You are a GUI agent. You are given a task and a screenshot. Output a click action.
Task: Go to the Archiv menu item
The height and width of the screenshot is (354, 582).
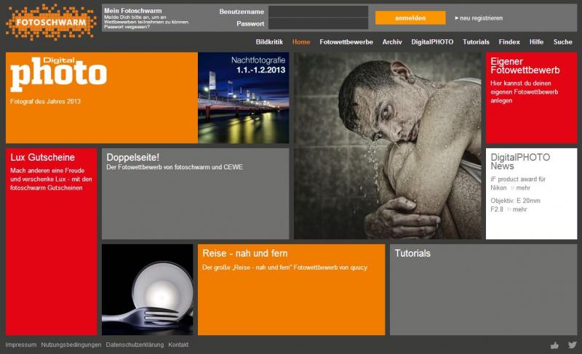click(x=392, y=42)
